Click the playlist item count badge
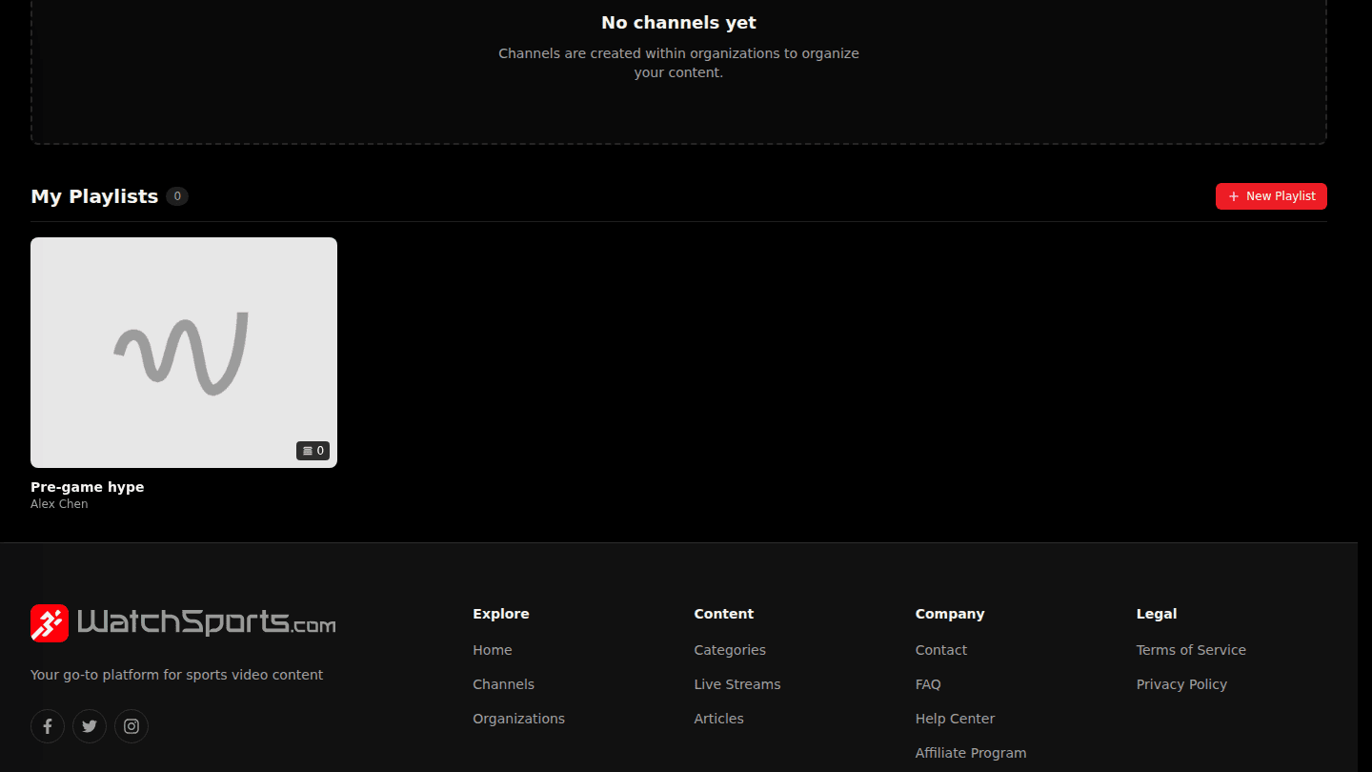Image resolution: width=1372 pixels, height=772 pixels. click(x=313, y=451)
